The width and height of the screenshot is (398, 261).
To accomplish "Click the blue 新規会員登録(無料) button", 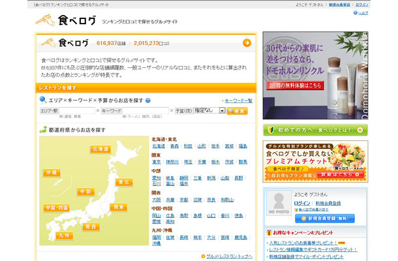I will 325,219.
